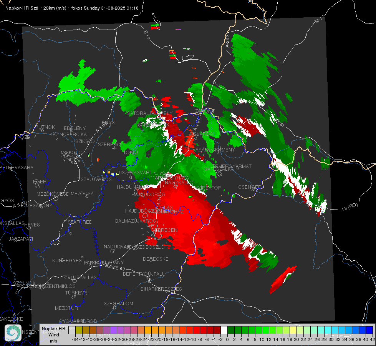Click the EDELENY city label
The height and width of the screenshot is (346, 376).
pyautogui.click(x=75, y=128)
